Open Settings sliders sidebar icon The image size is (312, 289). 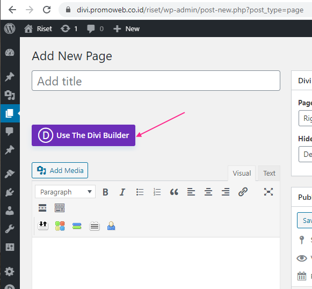10,247
